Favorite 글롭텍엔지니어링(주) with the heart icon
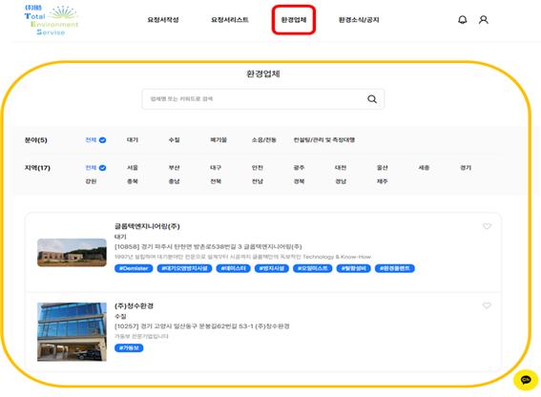Viewport: 541px width, 397px height. point(487,226)
